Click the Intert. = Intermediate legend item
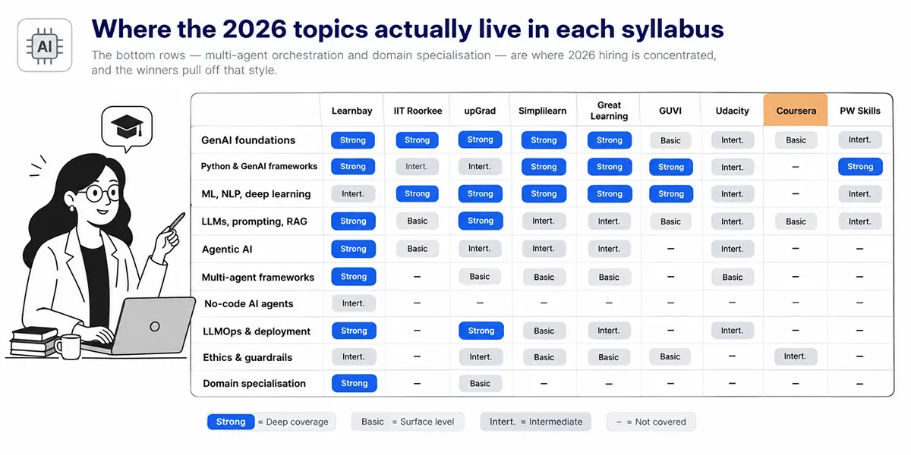Image resolution: width=911 pixels, height=455 pixels. coord(536,422)
